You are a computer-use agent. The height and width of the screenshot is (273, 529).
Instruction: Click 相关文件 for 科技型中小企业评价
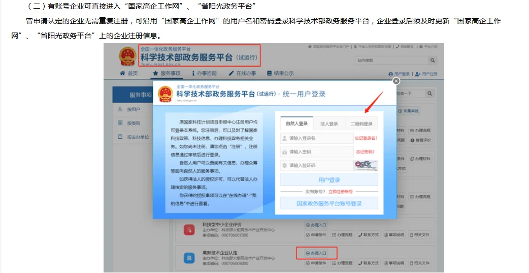tap(419, 235)
